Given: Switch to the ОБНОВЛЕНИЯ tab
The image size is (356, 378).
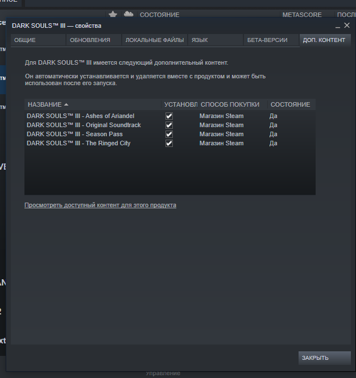Looking at the screenshot, I should coord(94,40).
